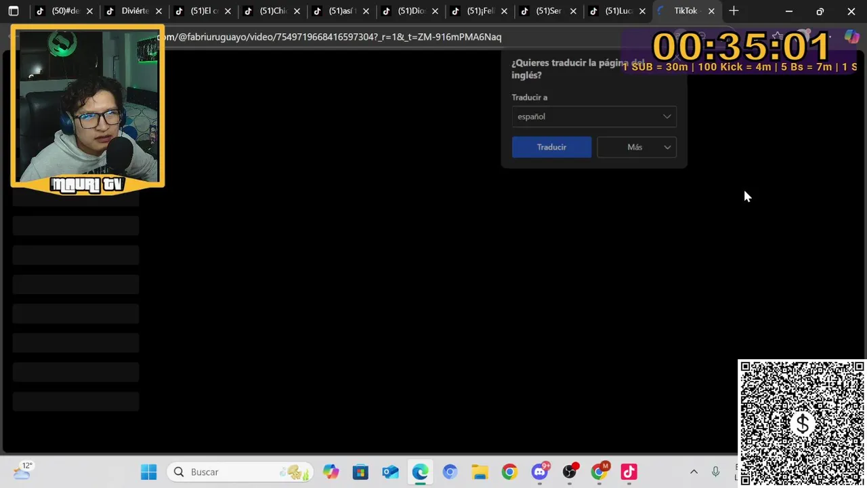Image resolution: width=867 pixels, height=488 pixels.
Task: Launch Copilot from the taskbar
Action: pyautogui.click(x=331, y=472)
